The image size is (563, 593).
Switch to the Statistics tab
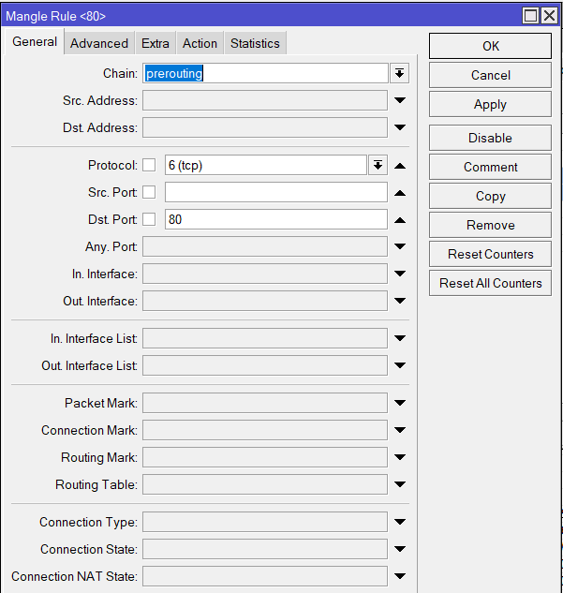(x=255, y=43)
